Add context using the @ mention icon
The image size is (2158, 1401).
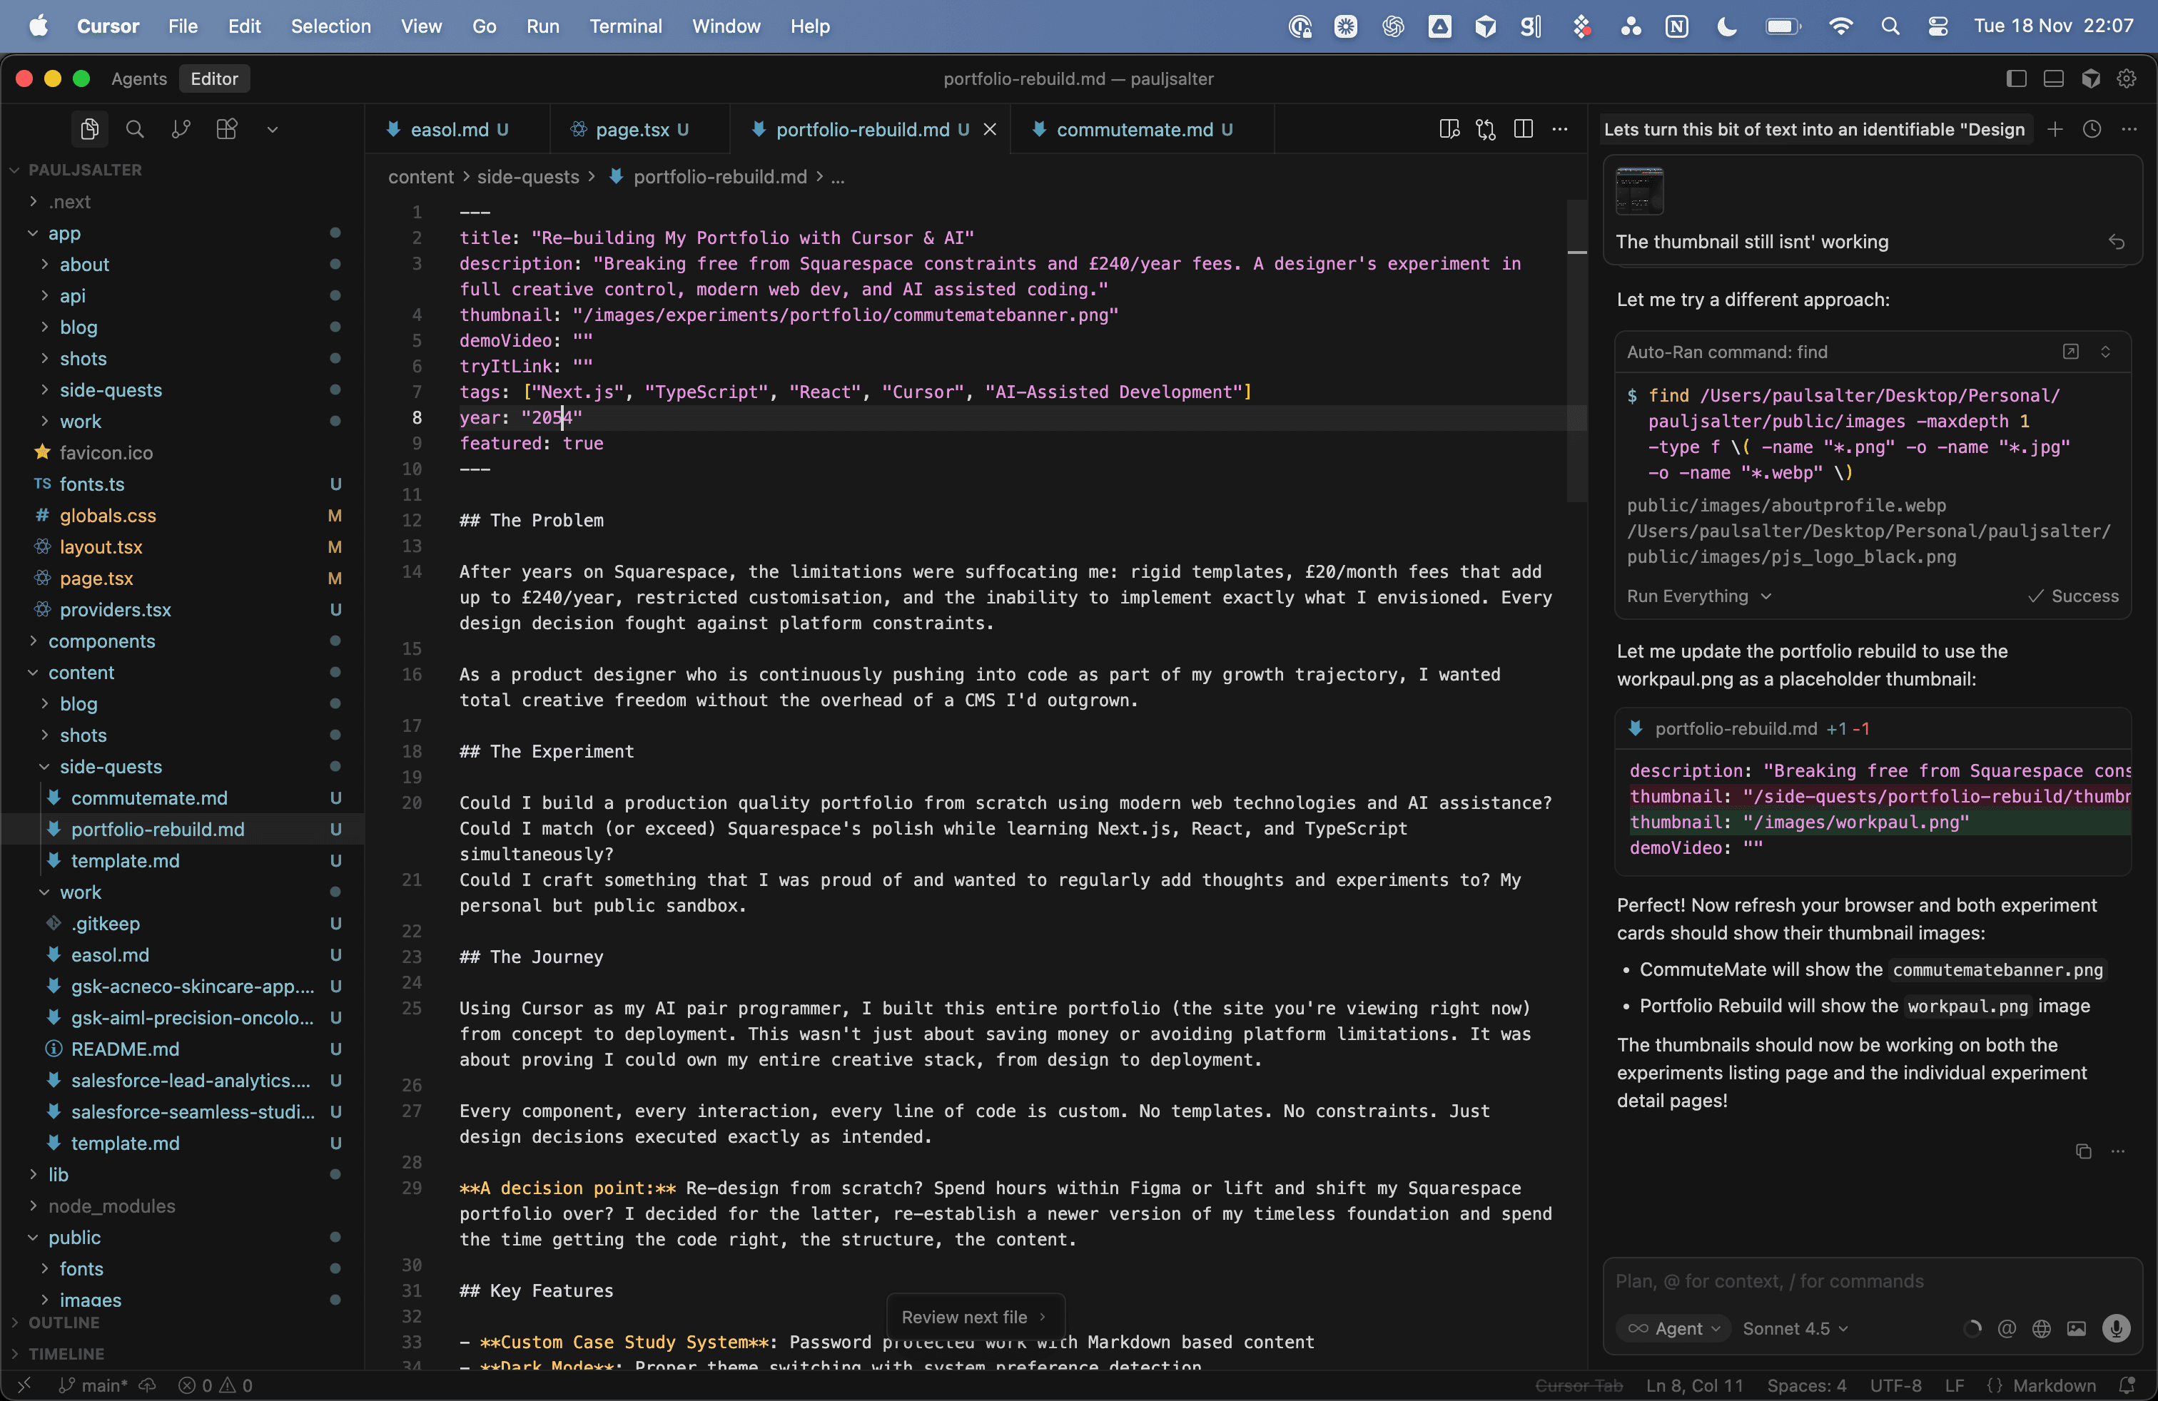[2007, 1330]
